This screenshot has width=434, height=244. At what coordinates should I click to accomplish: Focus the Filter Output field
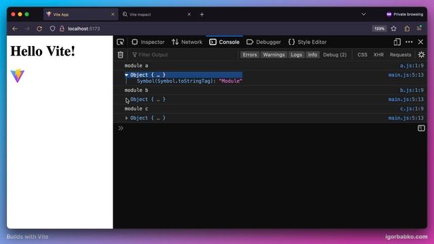[x=184, y=55]
